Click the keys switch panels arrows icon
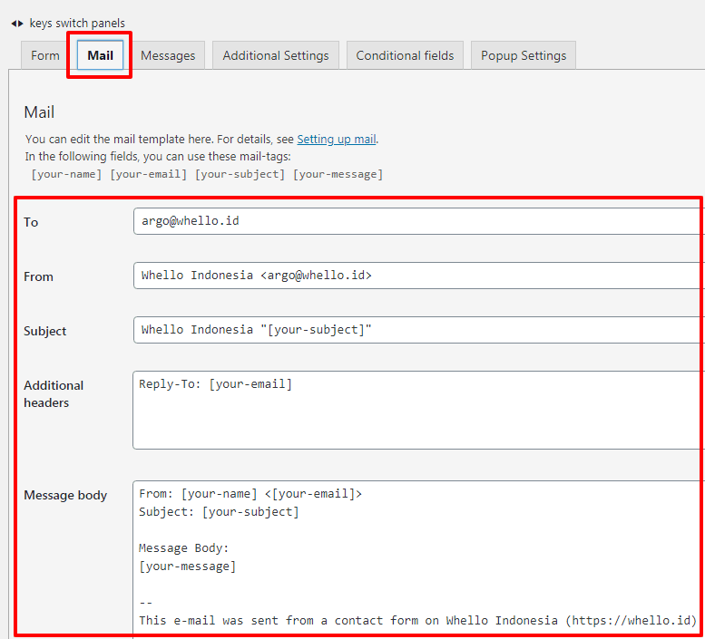Image resolution: width=705 pixels, height=639 pixels. 16,23
